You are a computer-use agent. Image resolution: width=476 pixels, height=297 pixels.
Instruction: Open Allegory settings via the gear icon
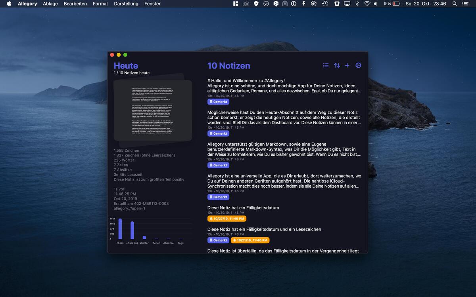[358, 65]
